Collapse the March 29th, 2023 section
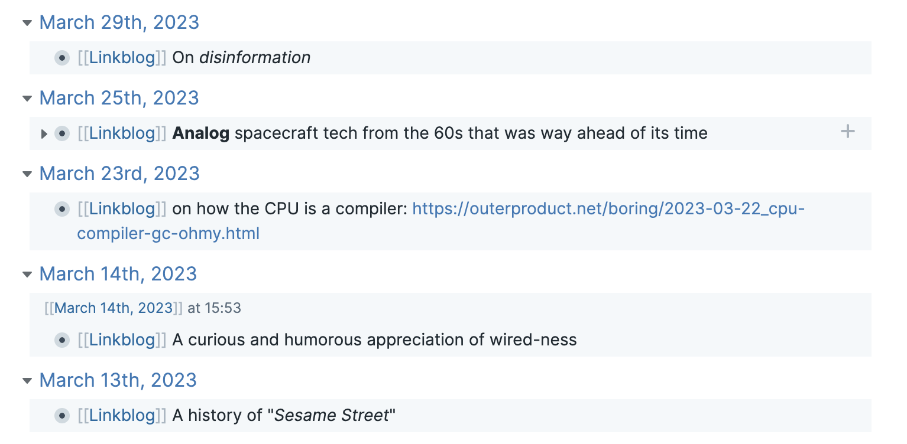907x444 pixels. coord(27,23)
